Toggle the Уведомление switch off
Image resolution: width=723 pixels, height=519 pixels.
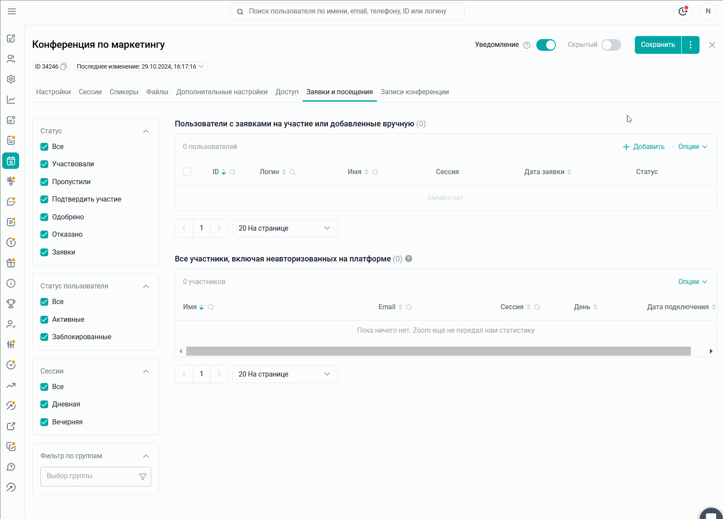click(546, 45)
